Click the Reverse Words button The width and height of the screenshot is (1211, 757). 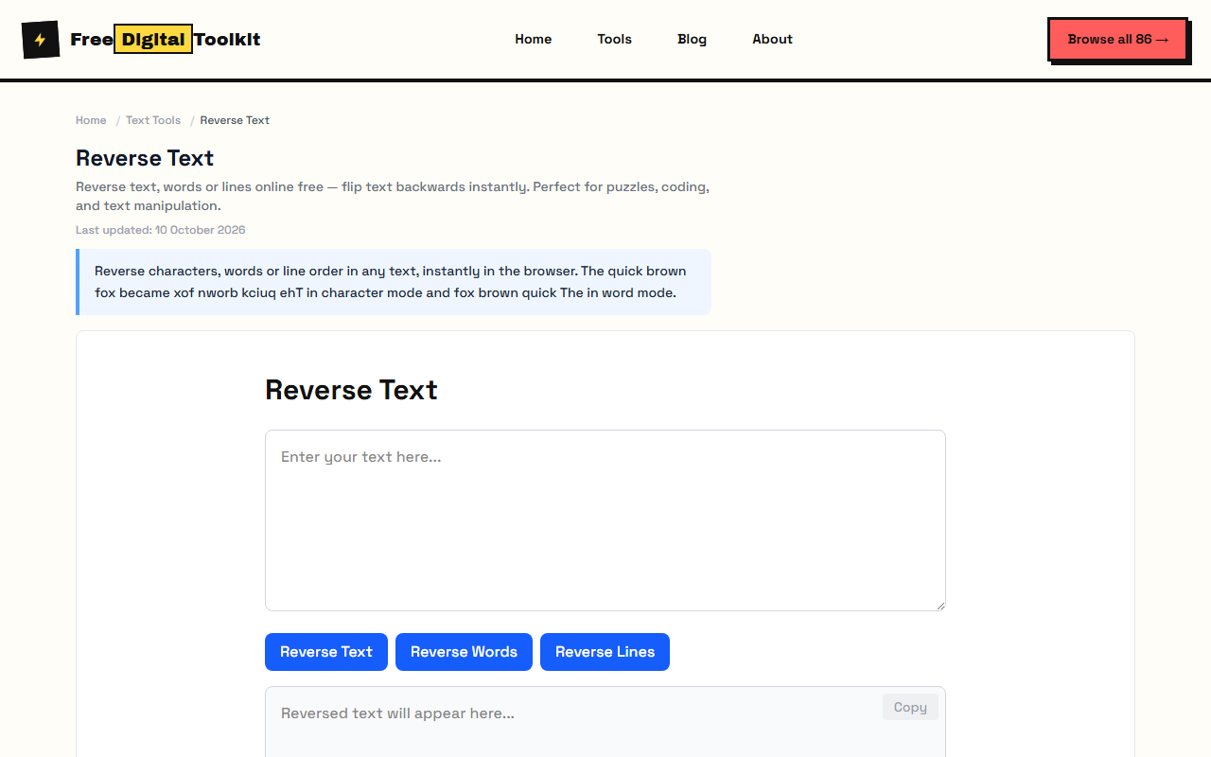pos(464,652)
